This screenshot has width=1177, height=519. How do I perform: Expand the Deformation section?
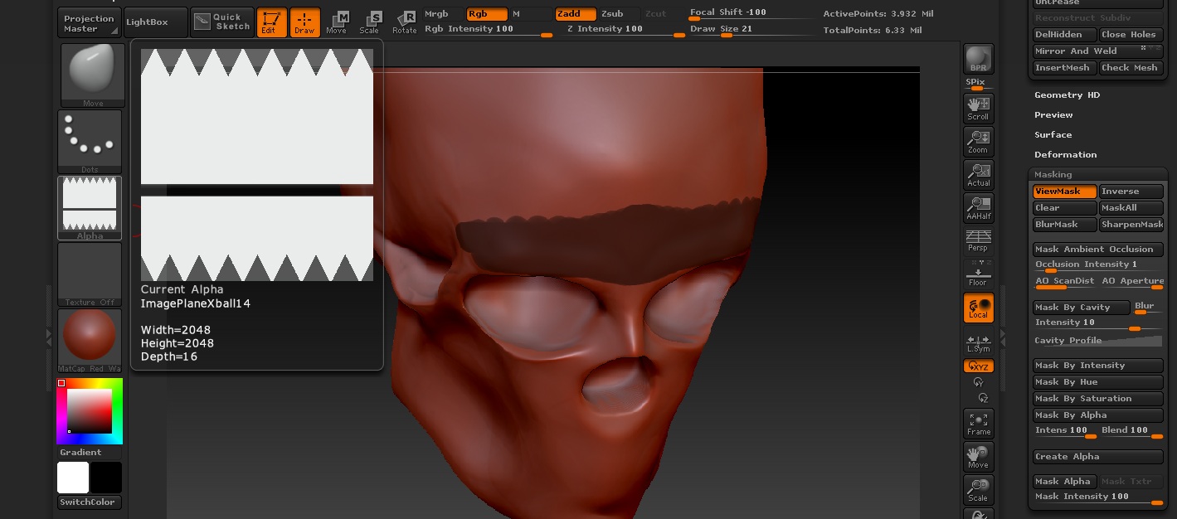1065,155
